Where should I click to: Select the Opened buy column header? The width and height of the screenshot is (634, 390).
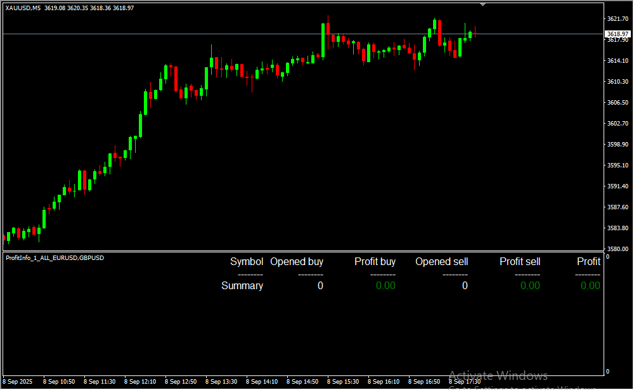coord(297,262)
